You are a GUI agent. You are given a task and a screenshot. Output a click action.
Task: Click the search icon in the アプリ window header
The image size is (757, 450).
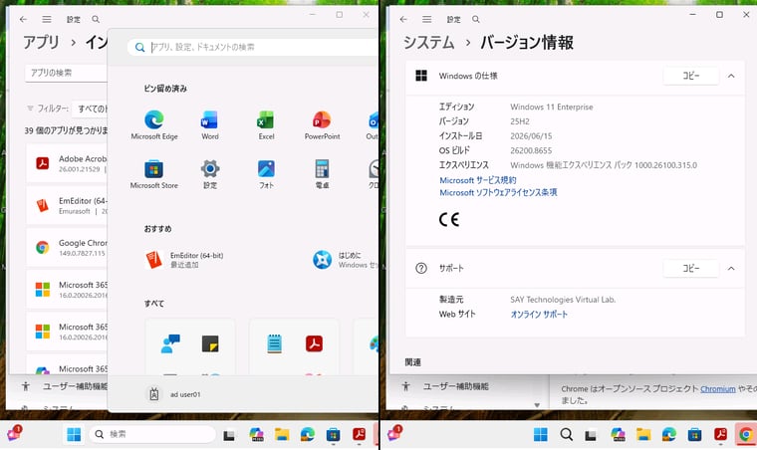pos(96,19)
